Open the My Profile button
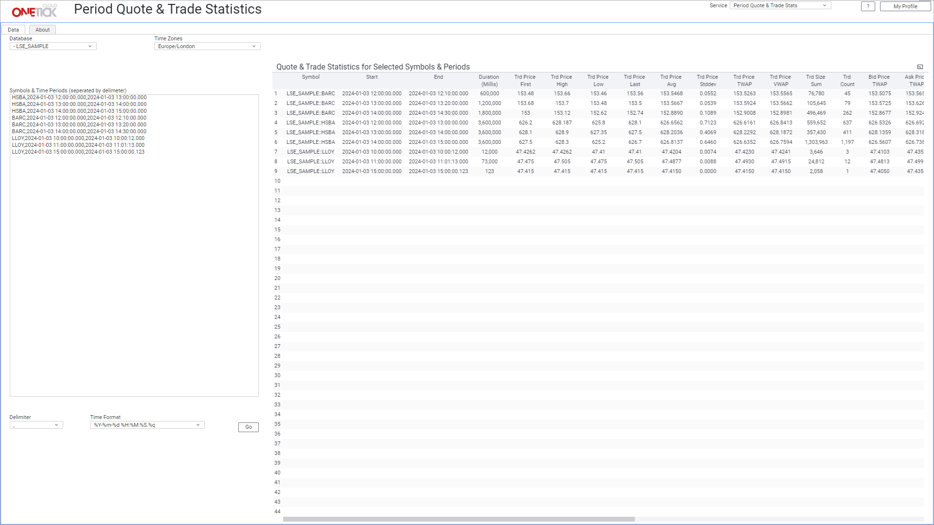 pos(905,6)
